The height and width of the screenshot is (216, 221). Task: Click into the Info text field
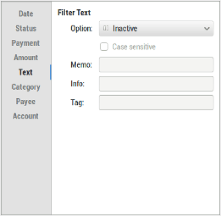[156, 84]
